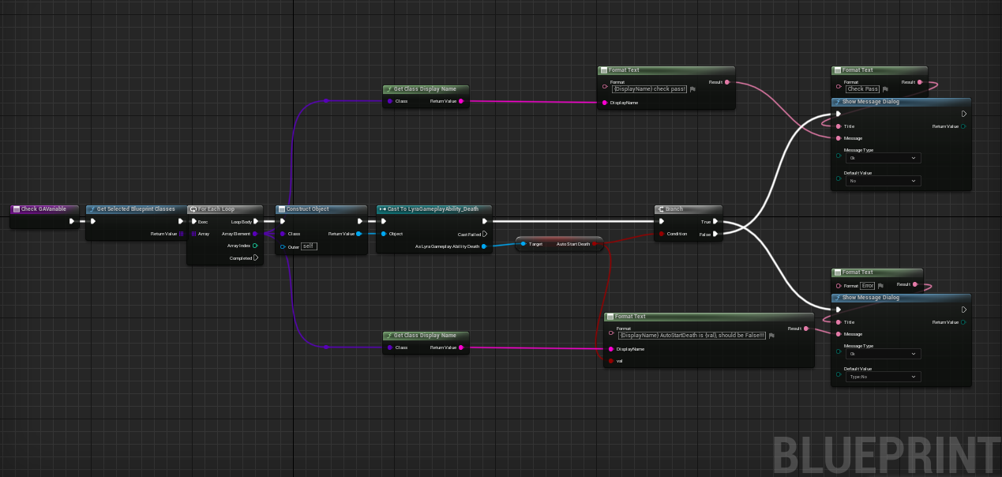Click the Construct Object node icon

(x=281, y=209)
